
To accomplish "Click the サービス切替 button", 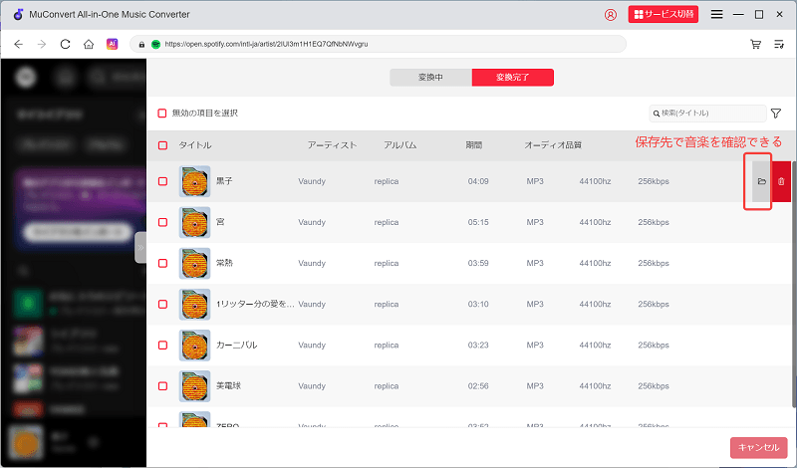I will 664,14.
